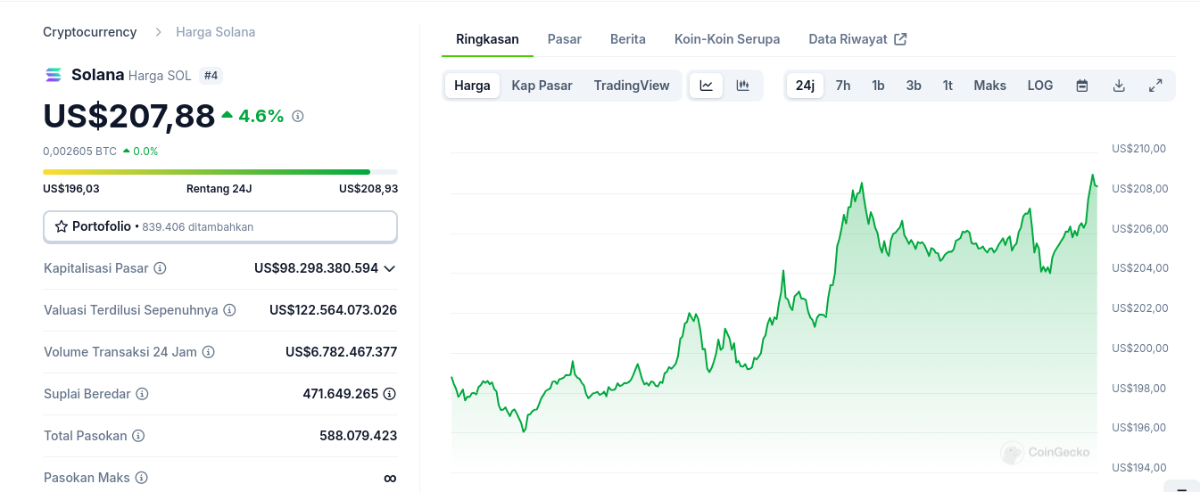This screenshot has height=492, width=1200.
Task: Open the Pasar tab
Action: click(564, 39)
